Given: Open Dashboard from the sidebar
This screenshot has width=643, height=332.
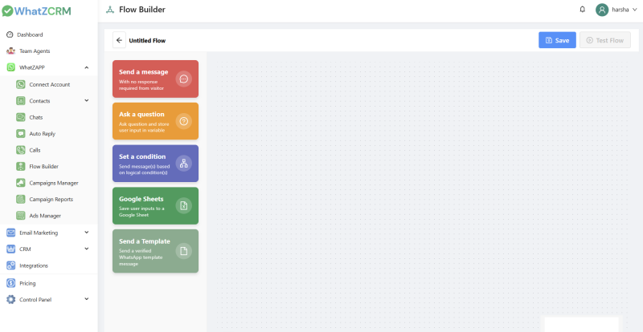Looking at the screenshot, I should (x=30, y=34).
